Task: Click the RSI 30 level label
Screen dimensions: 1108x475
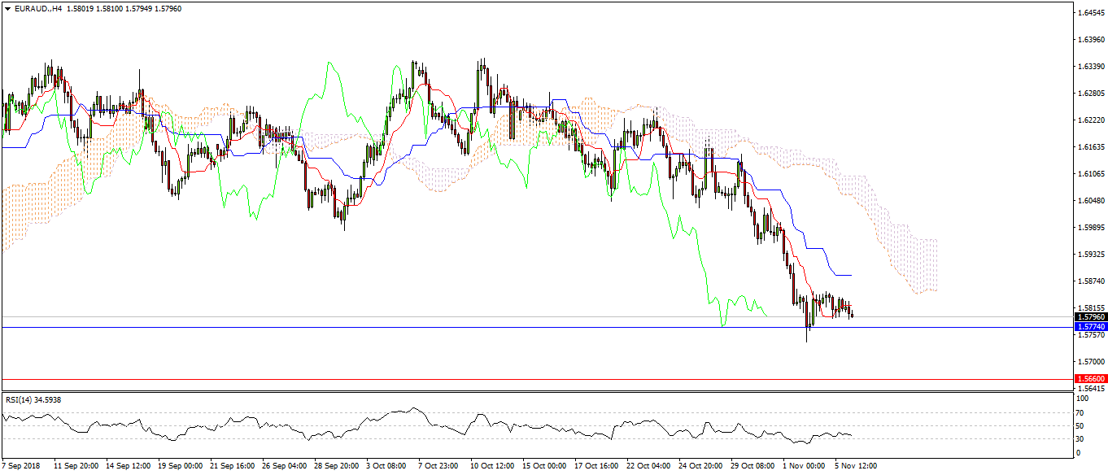Action: (1080, 439)
